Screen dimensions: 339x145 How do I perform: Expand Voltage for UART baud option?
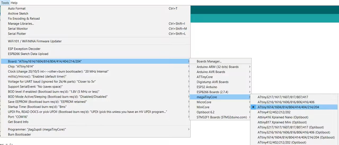point(95,81)
